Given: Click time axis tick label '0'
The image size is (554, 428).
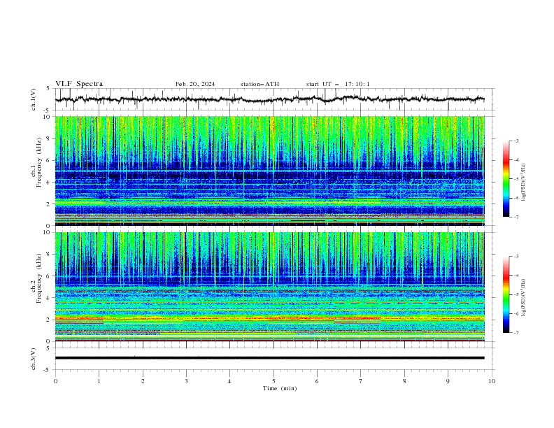Looking at the screenshot, I should (x=55, y=381).
